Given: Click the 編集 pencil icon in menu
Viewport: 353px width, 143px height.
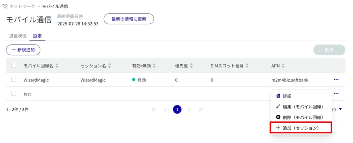Looking at the screenshot, I should click(279, 107).
